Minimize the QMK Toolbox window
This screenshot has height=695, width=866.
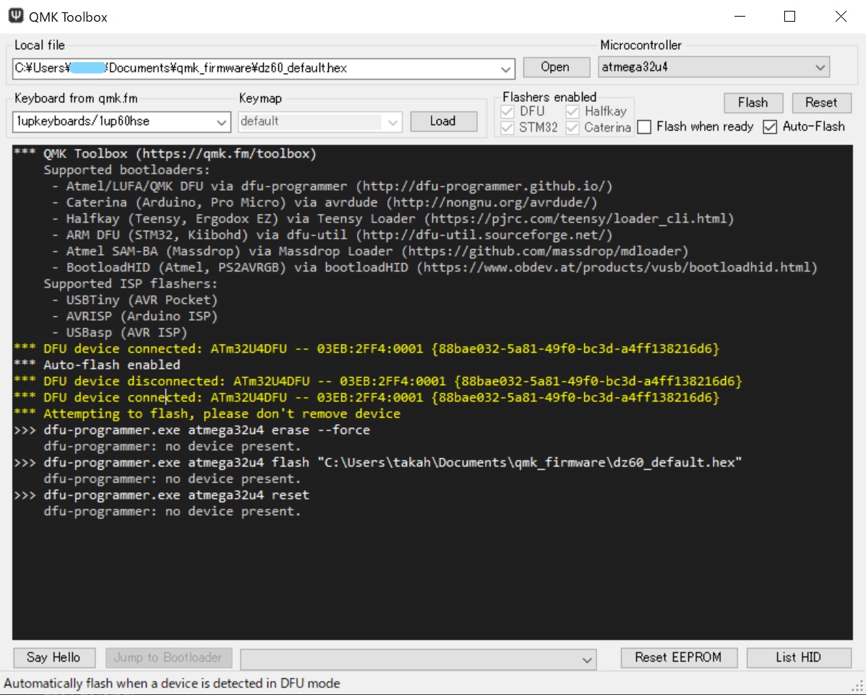pyautogui.click(x=740, y=17)
